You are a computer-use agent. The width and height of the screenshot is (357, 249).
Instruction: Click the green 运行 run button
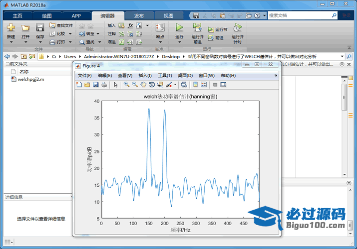point(179,27)
